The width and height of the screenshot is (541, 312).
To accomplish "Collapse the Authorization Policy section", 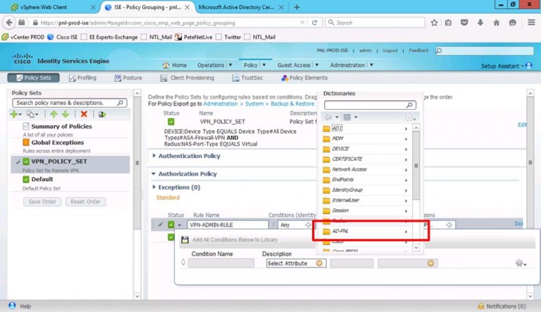I will [154, 173].
